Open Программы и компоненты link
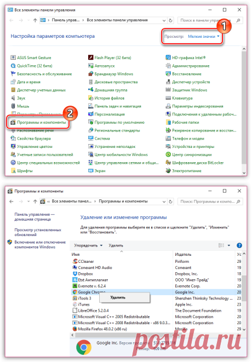 click(41, 122)
